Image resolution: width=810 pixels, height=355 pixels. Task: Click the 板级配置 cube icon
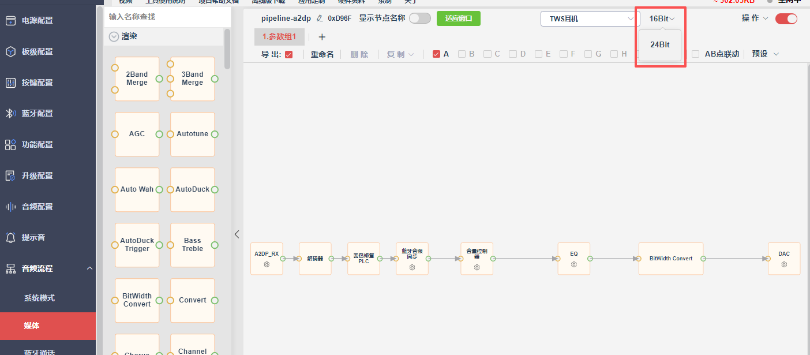point(10,52)
